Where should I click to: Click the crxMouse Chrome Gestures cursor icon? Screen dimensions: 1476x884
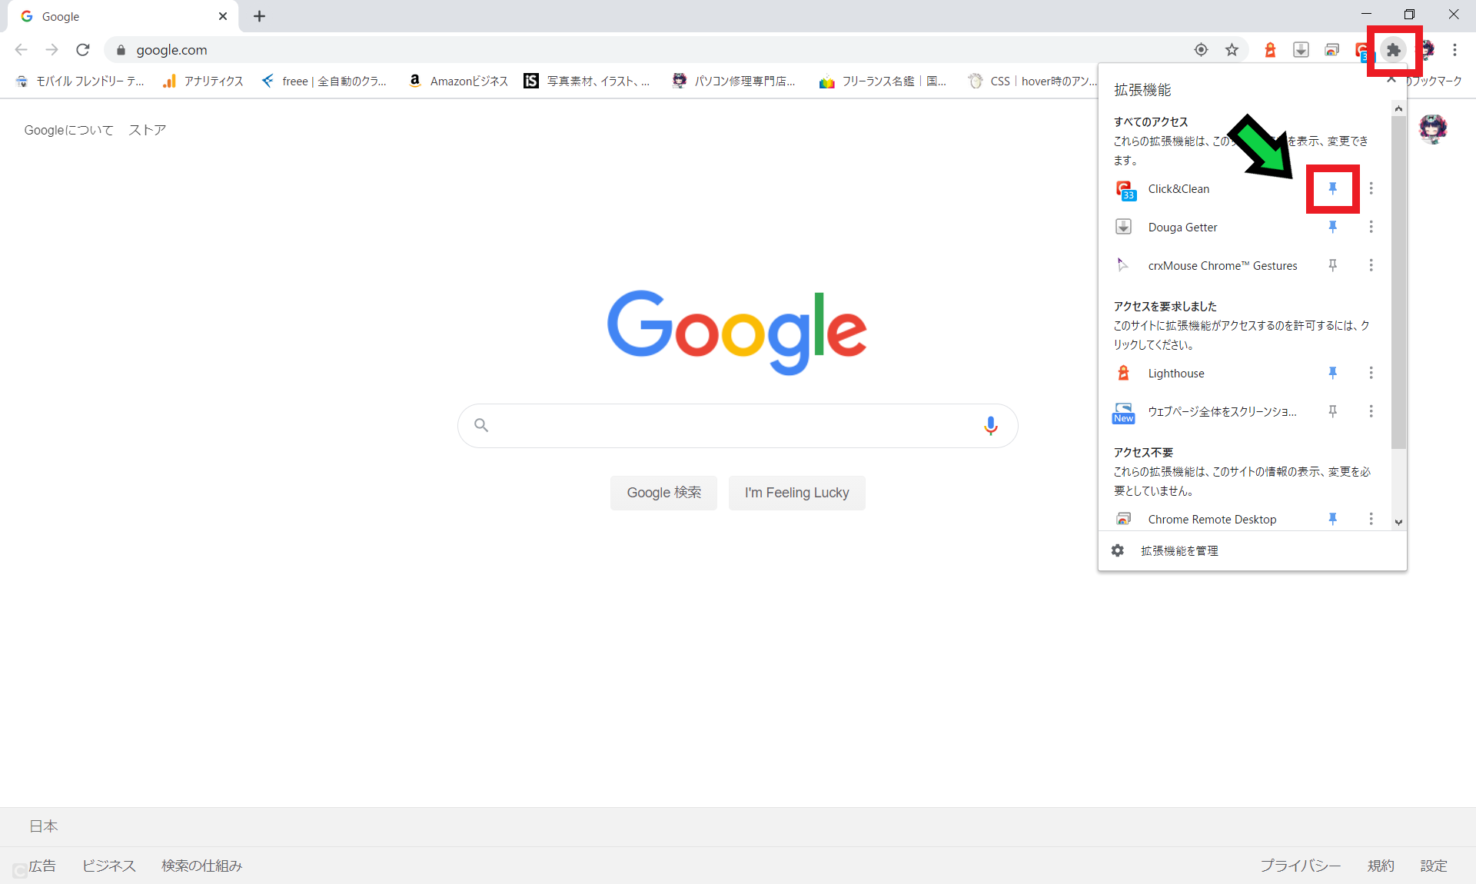pyautogui.click(x=1122, y=265)
